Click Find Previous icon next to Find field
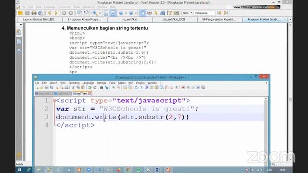Image resolution: width=308 pixels, height=173 pixels. 219,13
